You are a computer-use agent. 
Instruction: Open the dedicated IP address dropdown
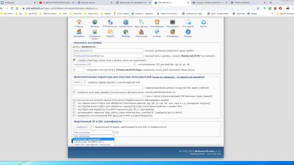tap(83, 127)
